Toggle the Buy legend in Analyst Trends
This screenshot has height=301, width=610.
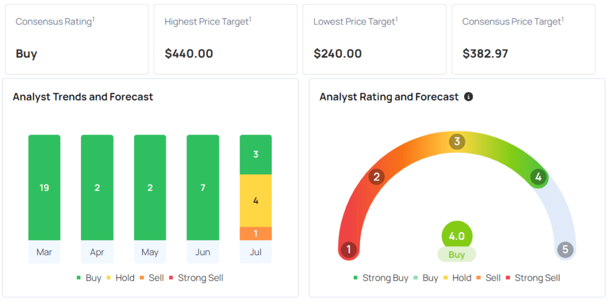[x=89, y=278]
